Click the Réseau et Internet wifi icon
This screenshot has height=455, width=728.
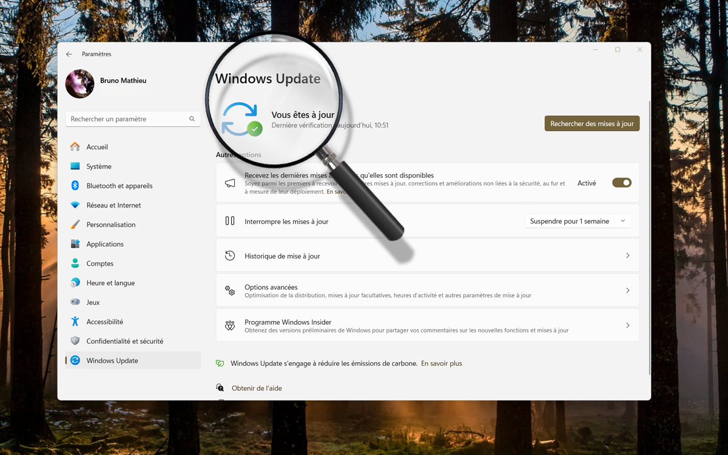[75, 205]
